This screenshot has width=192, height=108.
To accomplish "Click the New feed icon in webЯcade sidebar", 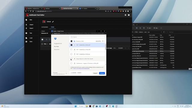I will (26, 20).
